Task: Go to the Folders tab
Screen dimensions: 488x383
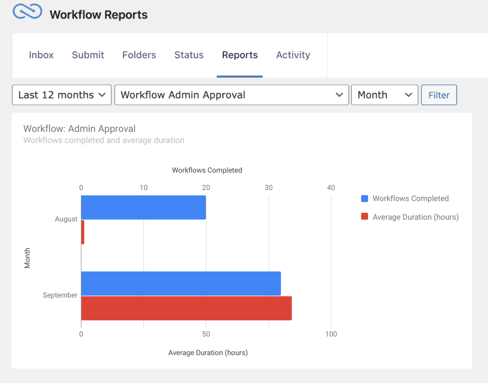Action: [139, 55]
